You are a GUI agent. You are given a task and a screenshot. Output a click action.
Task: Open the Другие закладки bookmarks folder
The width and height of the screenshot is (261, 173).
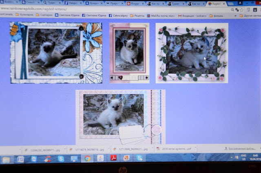(x=250, y=16)
